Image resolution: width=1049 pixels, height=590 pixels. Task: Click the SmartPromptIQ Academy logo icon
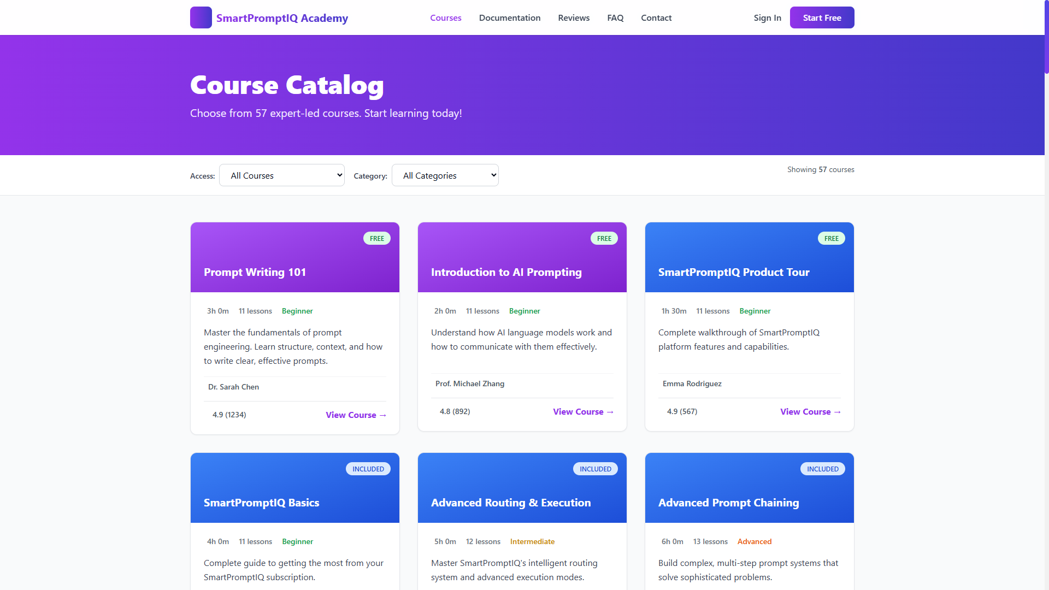201,17
